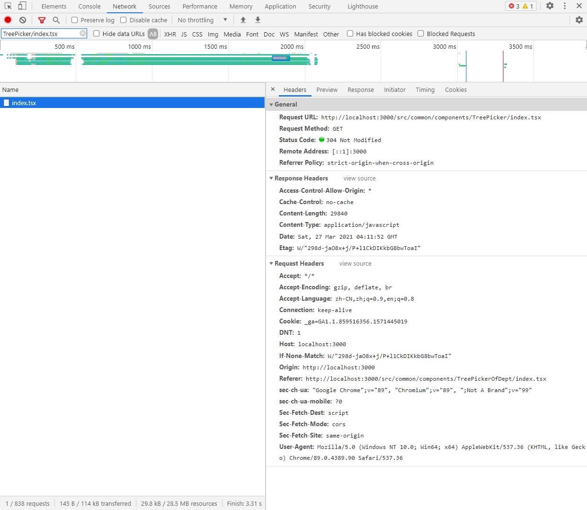Image resolution: width=587 pixels, height=510 pixels.
Task: Open the No throttling dropdown
Action: point(202,20)
